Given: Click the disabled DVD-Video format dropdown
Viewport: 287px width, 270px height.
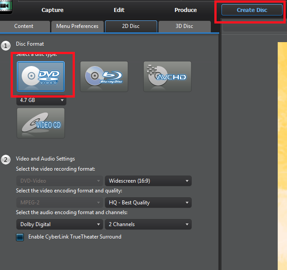Looking at the screenshot, I should 60,181.
